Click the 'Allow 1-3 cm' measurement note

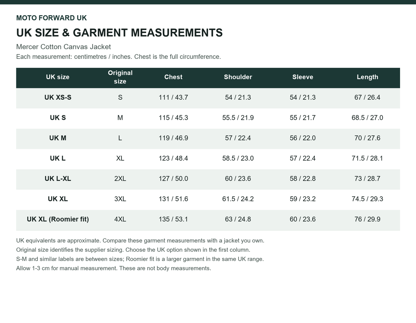(113, 268)
